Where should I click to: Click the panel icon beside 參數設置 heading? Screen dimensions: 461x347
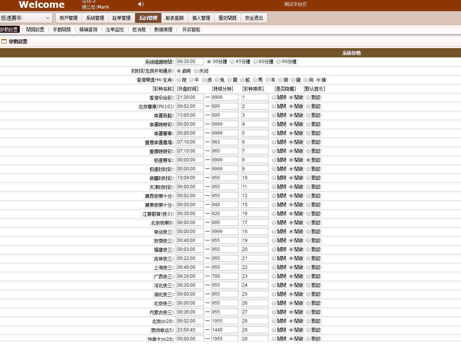[x=4, y=42]
